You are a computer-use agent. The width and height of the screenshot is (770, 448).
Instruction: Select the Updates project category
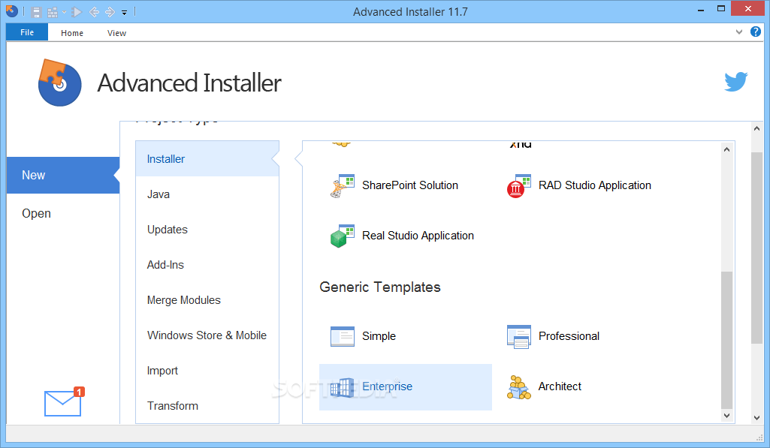[x=207, y=230]
